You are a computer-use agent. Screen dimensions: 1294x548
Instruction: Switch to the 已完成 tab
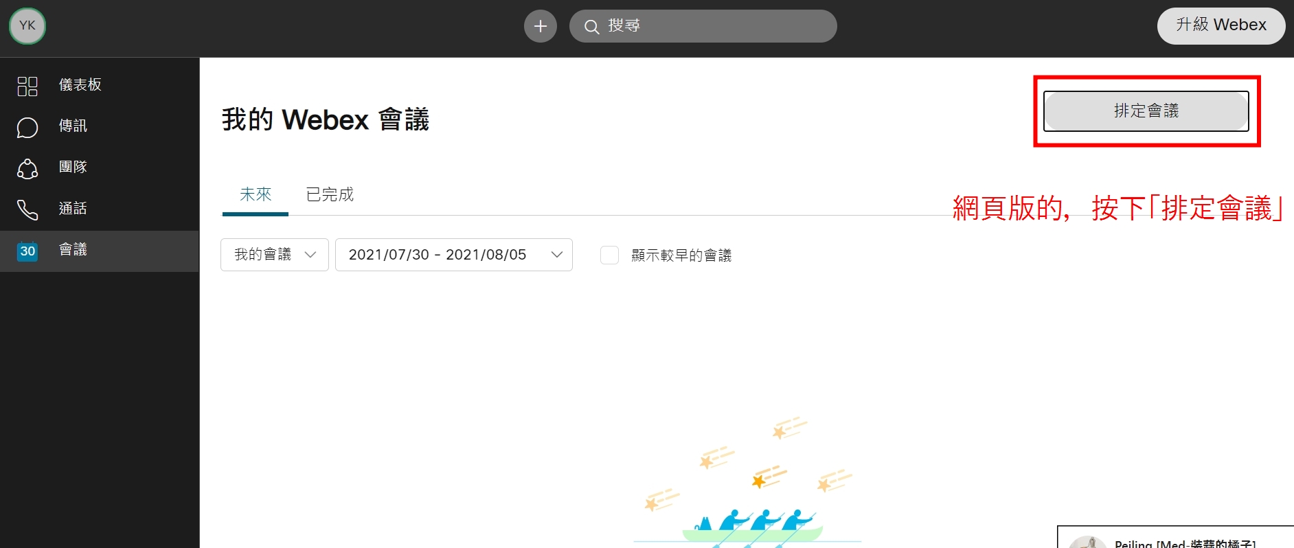330,195
